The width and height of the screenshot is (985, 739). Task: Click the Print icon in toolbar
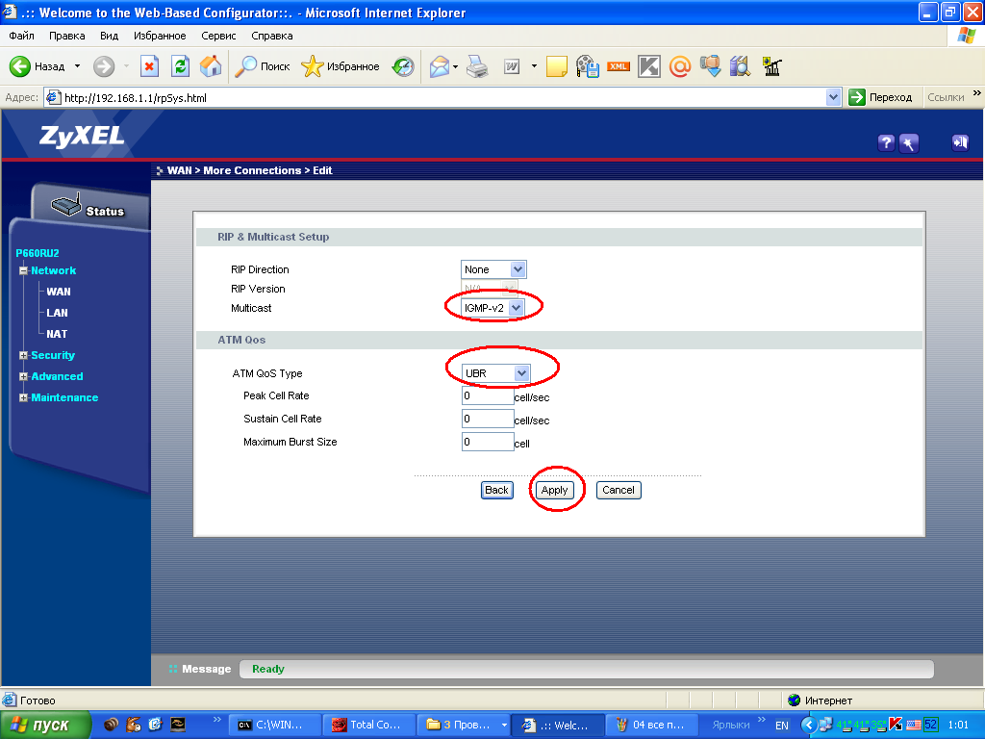tap(477, 66)
